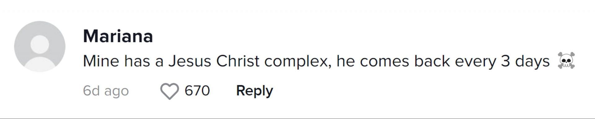Reply to Mariana's comment

254,91
